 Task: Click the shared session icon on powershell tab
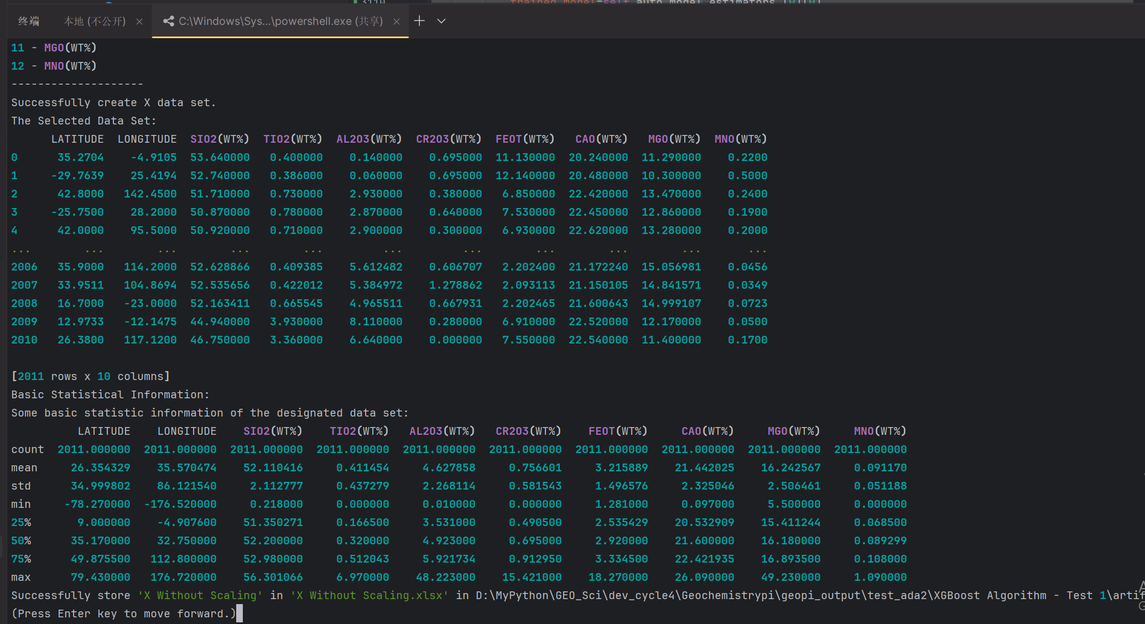click(x=168, y=21)
